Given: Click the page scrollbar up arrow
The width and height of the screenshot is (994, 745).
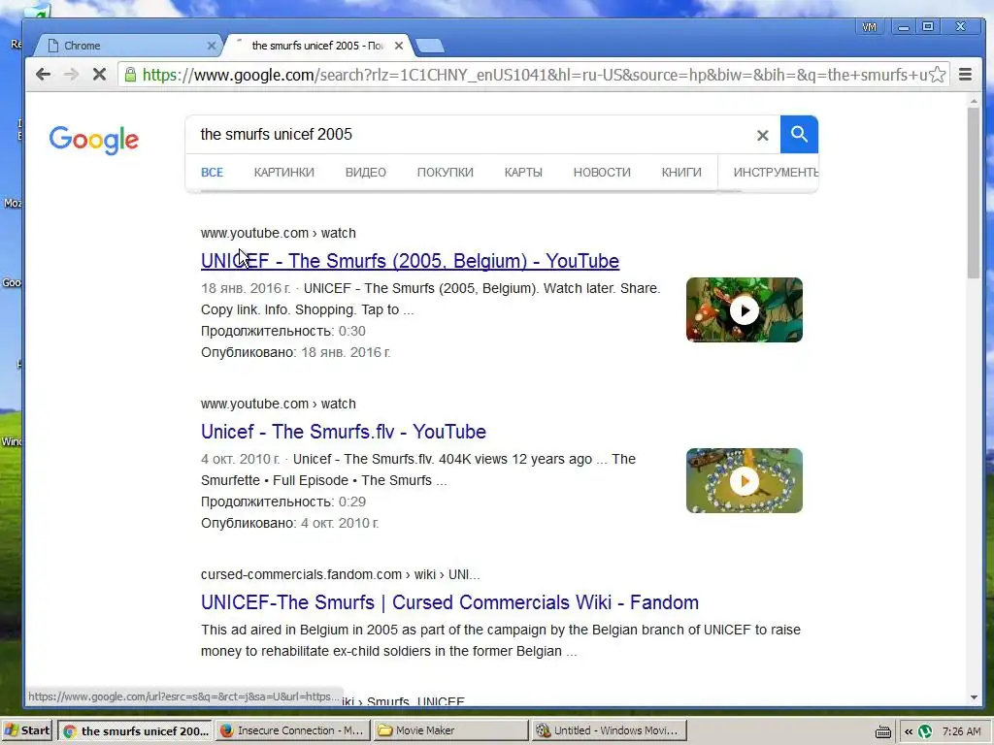Looking at the screenshot, I should click(x=974, y=101).
